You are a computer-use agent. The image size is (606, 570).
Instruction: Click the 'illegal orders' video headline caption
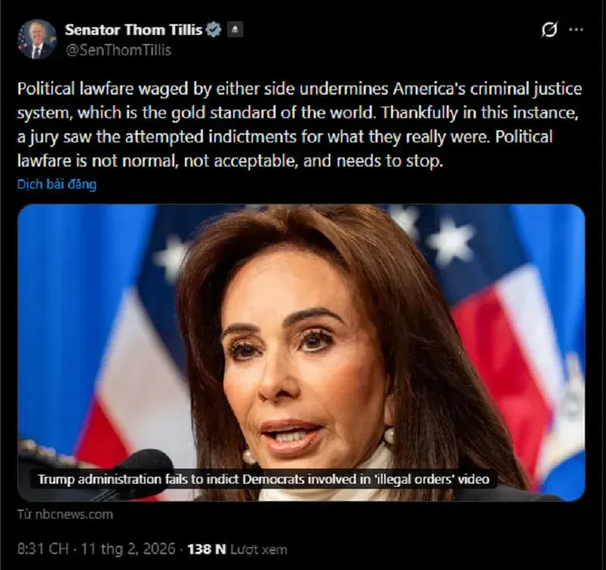(264, 479)
